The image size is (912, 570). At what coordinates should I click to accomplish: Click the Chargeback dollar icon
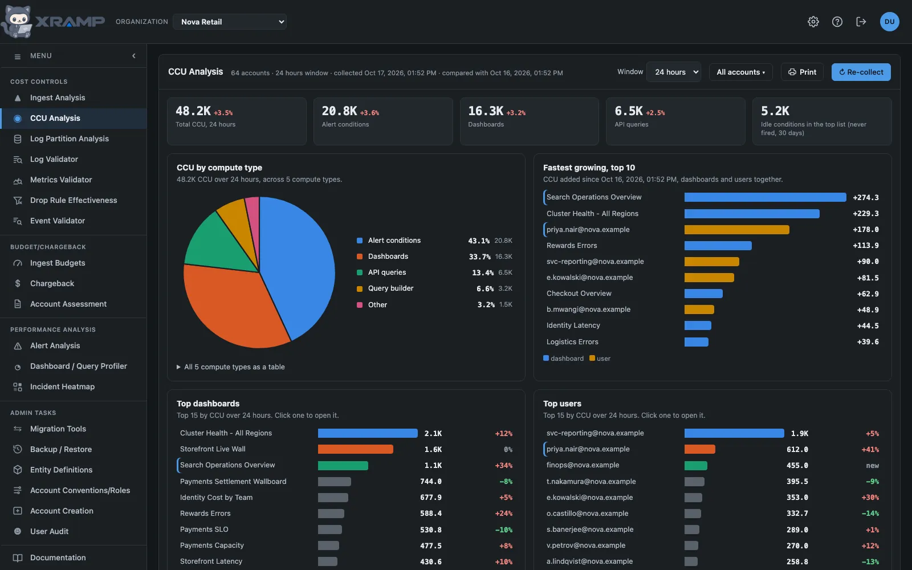click(18, 284)
